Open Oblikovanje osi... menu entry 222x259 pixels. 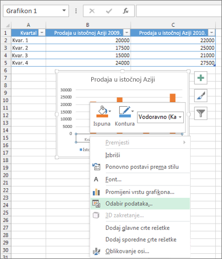pos(140,252)
